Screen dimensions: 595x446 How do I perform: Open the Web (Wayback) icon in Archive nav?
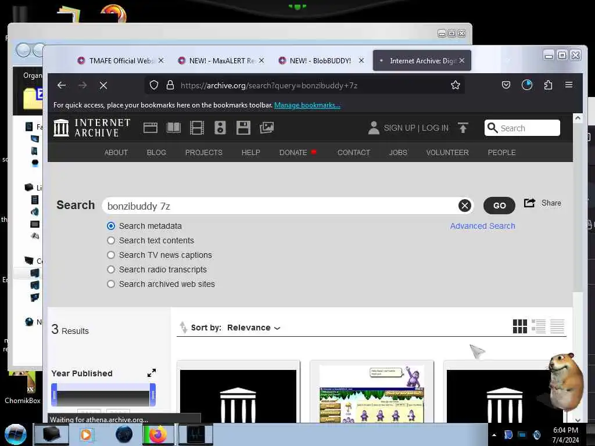click(x=150, y=128)
